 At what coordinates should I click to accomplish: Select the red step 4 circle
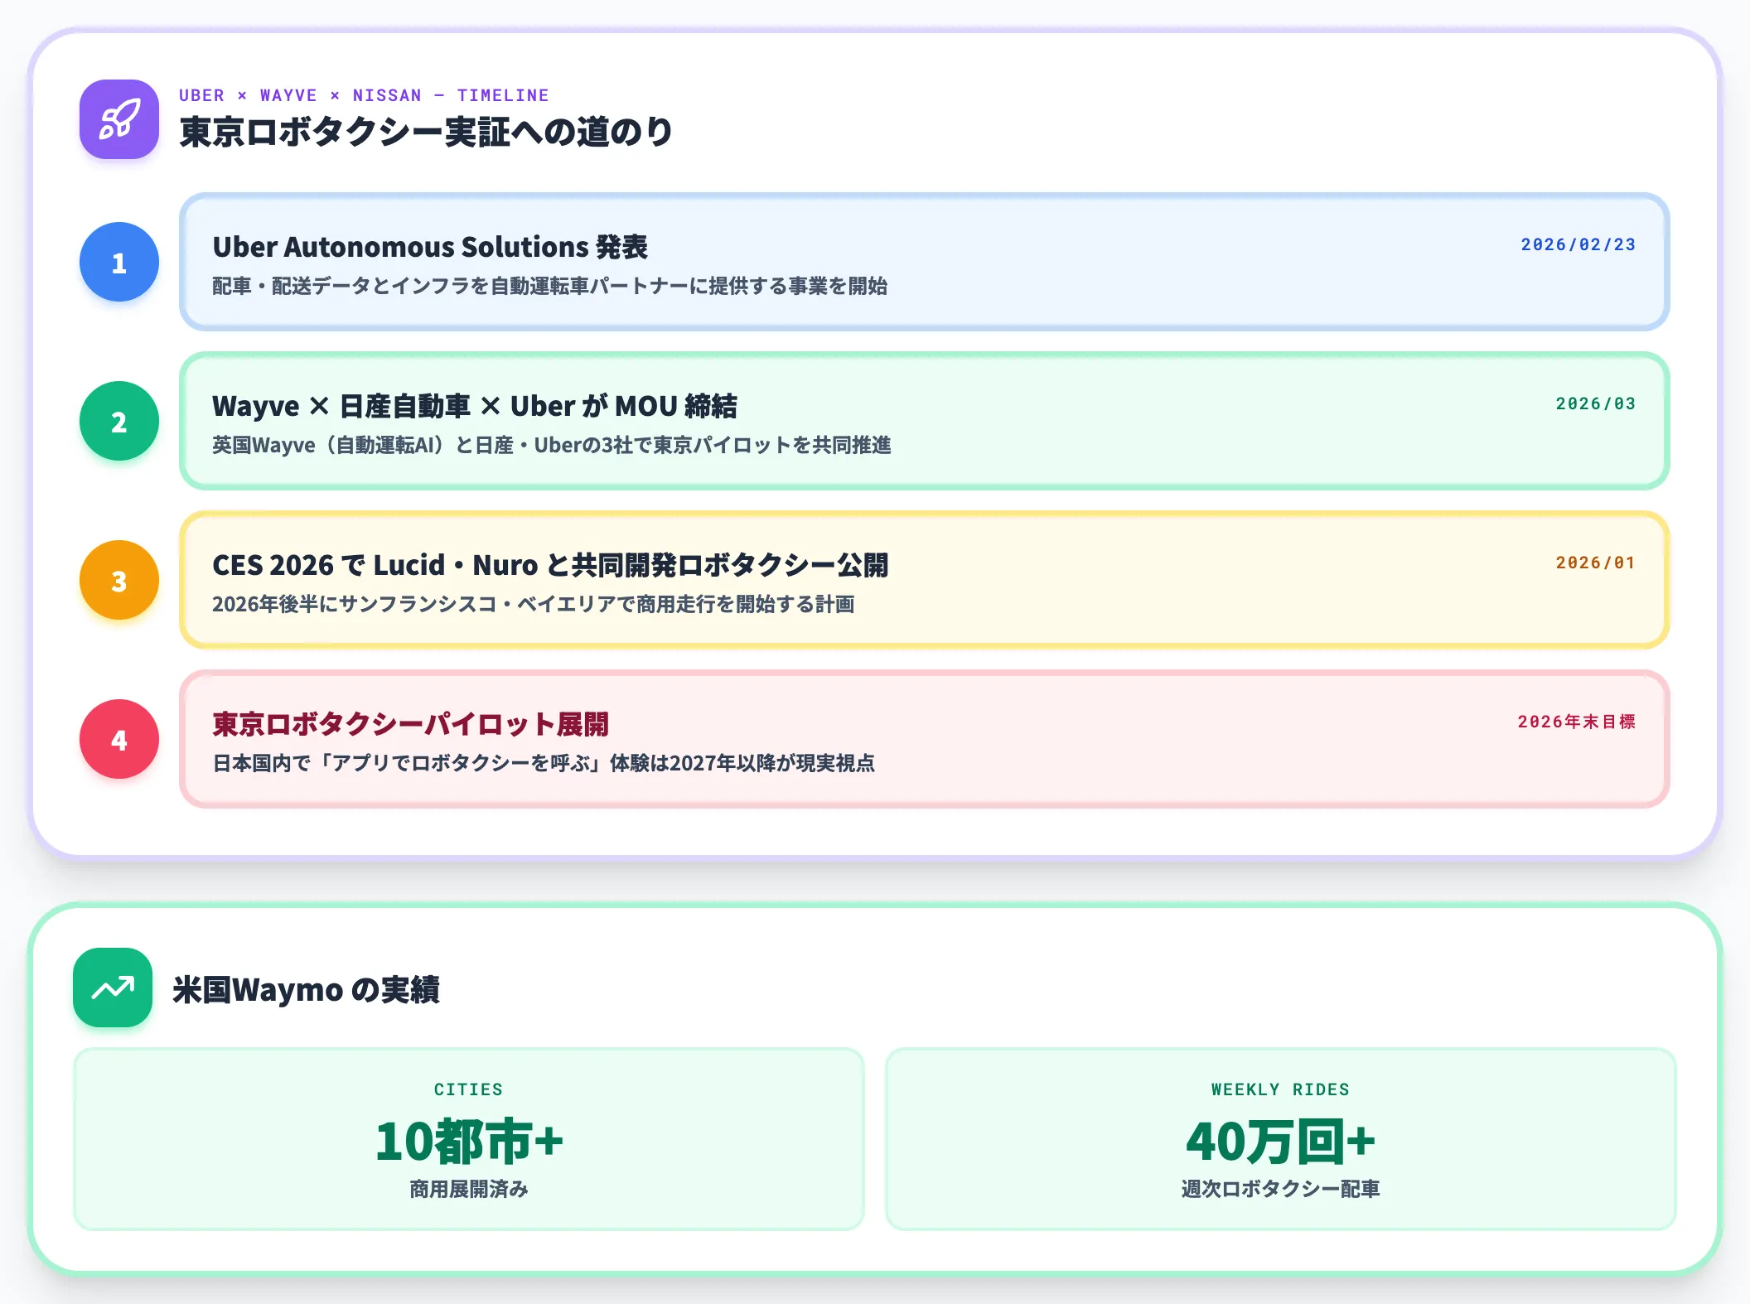119,739
